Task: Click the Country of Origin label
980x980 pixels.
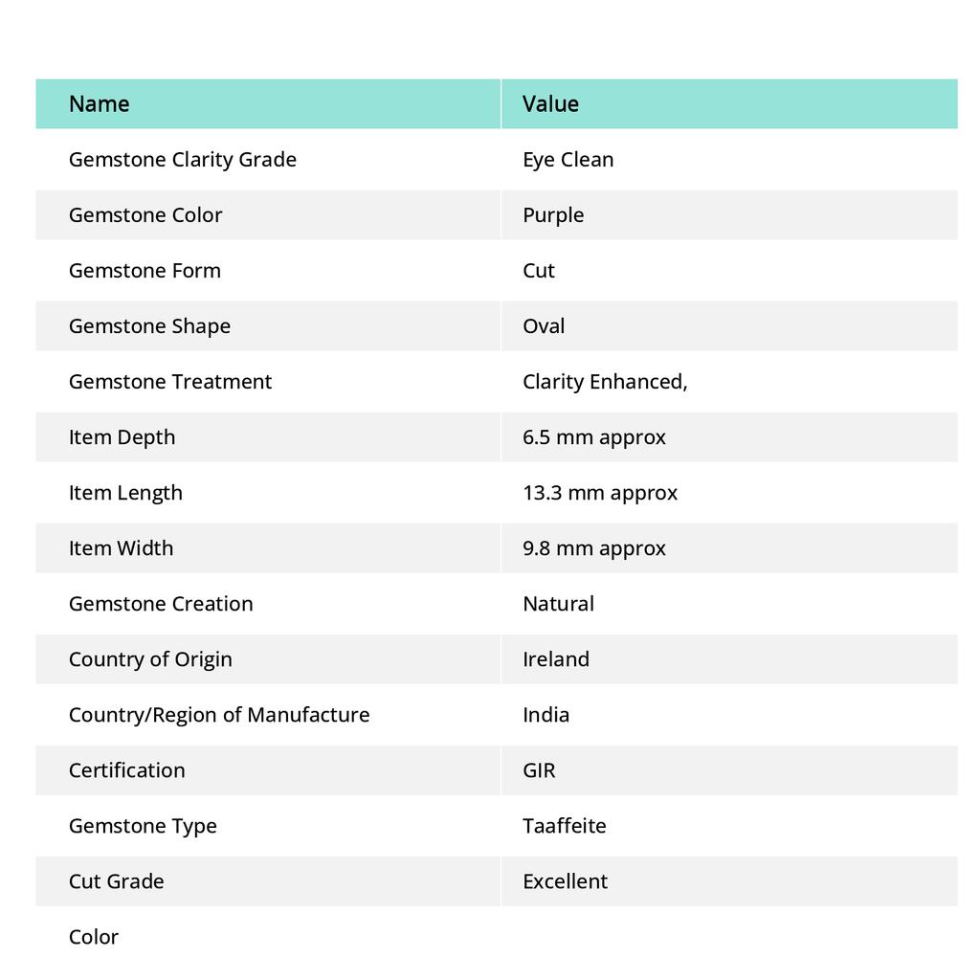Action: (150, 658)
